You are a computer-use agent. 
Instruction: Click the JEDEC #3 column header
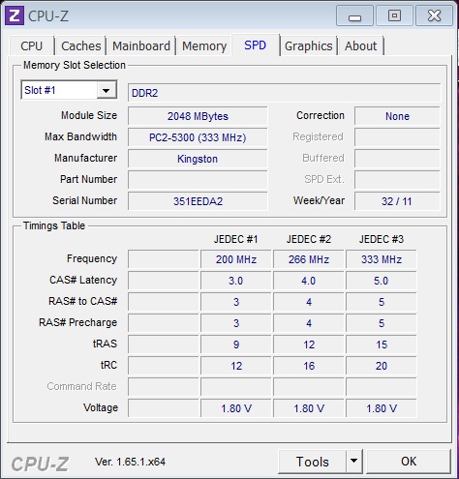(x=382, y=239)
